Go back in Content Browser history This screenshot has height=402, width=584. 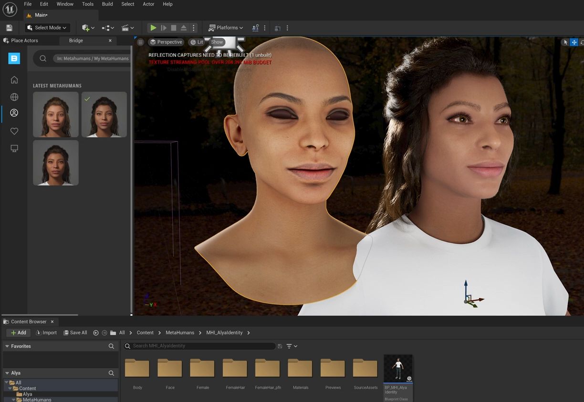(x=96, y=333)
